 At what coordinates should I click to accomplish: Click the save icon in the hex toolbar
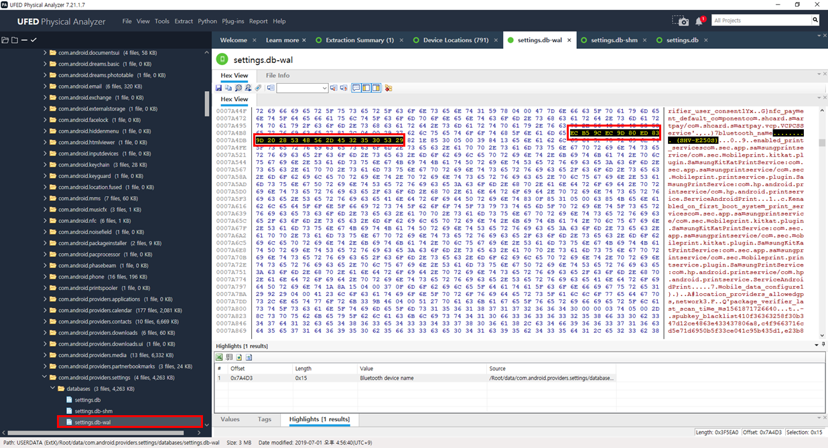pyautogui.click(x=218, y=88)
